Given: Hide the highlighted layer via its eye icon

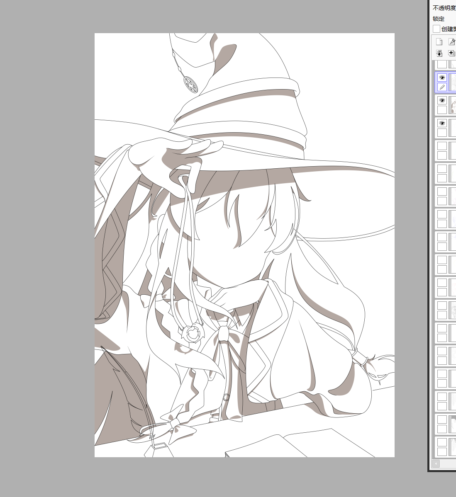Looking at the screenshot, I should pyautogui.click(x=442, y=78).
